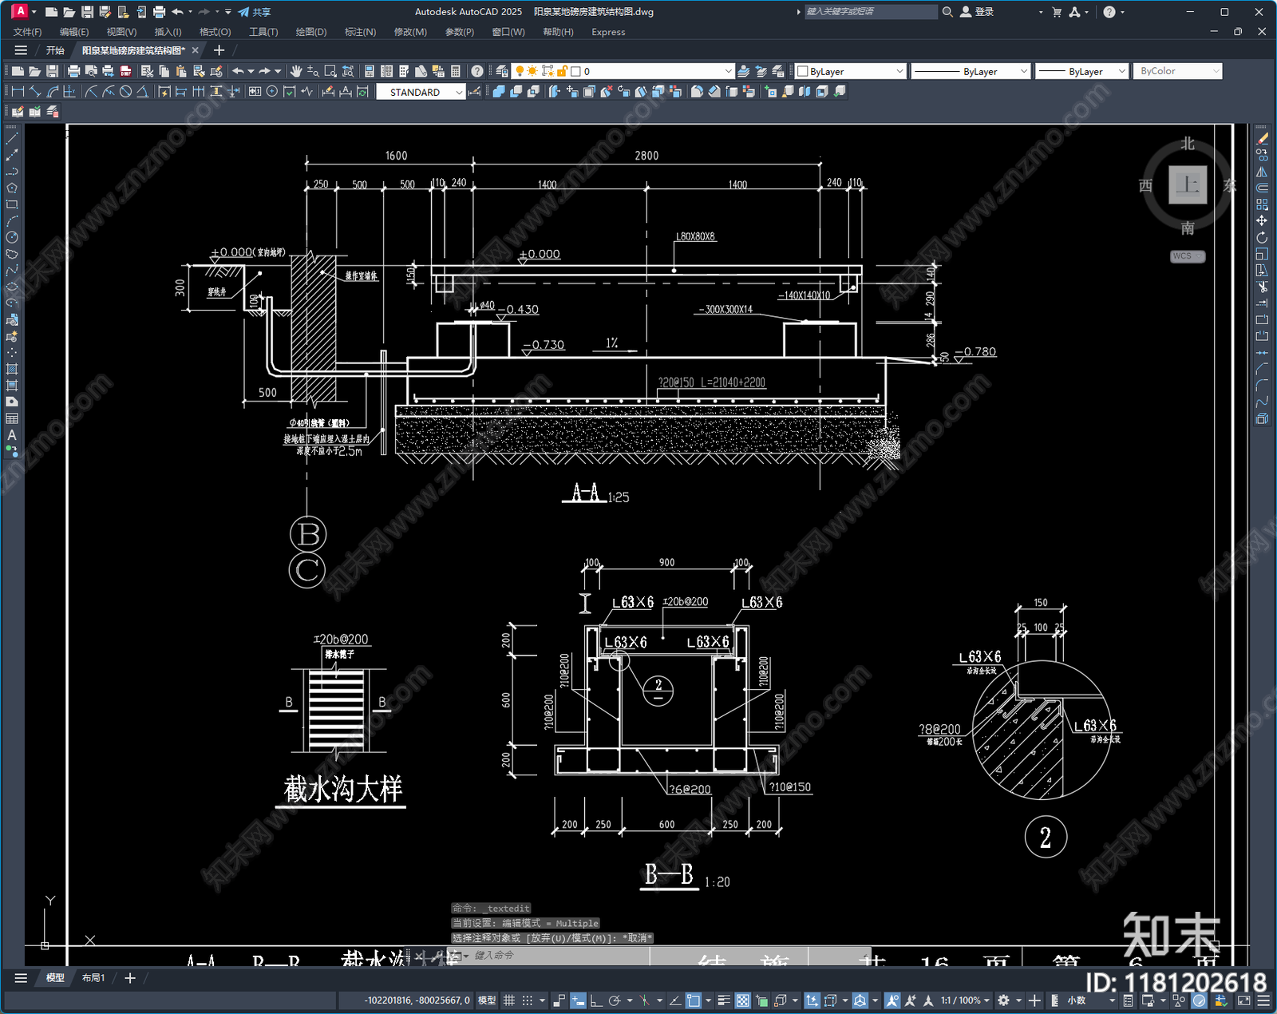Click the new drawing tab plus button
The image size is (1277, 1014).
(219, 50)
